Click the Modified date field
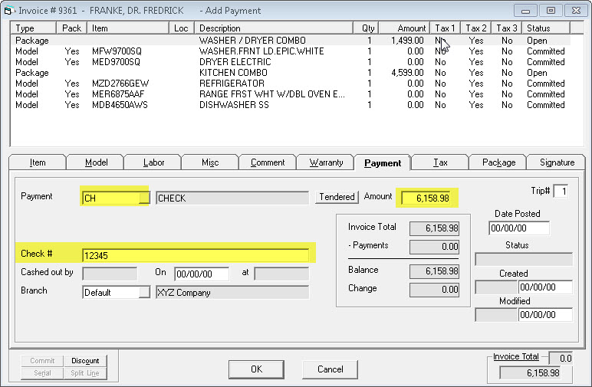 click(x=545, y=315)
